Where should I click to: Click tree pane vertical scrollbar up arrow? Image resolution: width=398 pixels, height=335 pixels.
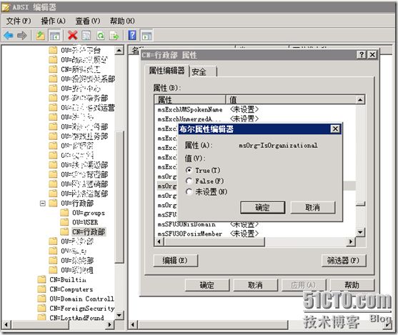coord(119,50)
